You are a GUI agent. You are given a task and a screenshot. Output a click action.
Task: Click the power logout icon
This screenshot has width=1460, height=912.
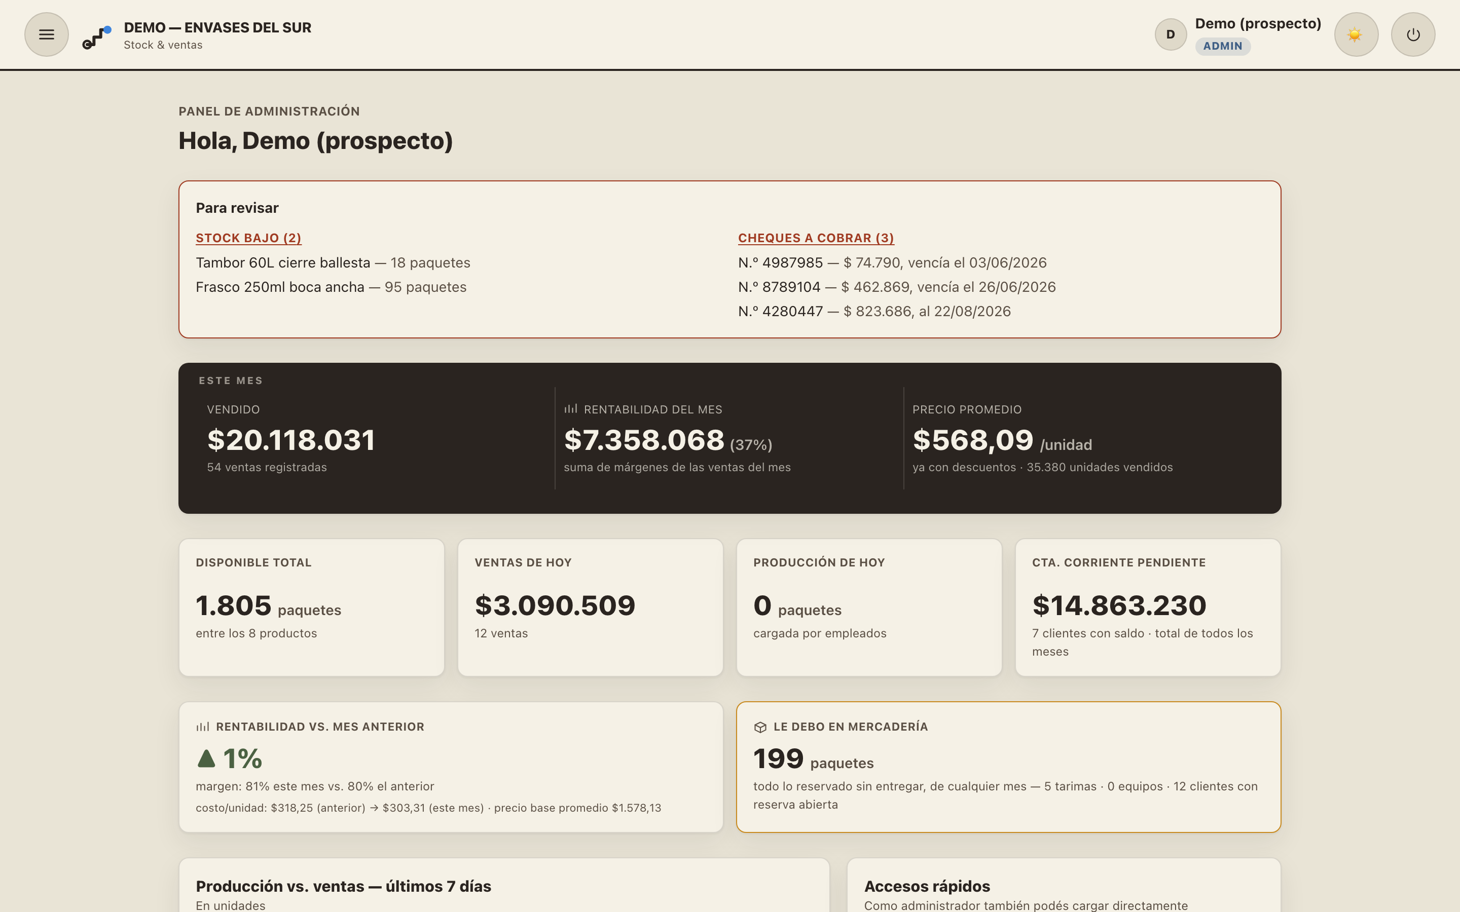click(1413, 34)
